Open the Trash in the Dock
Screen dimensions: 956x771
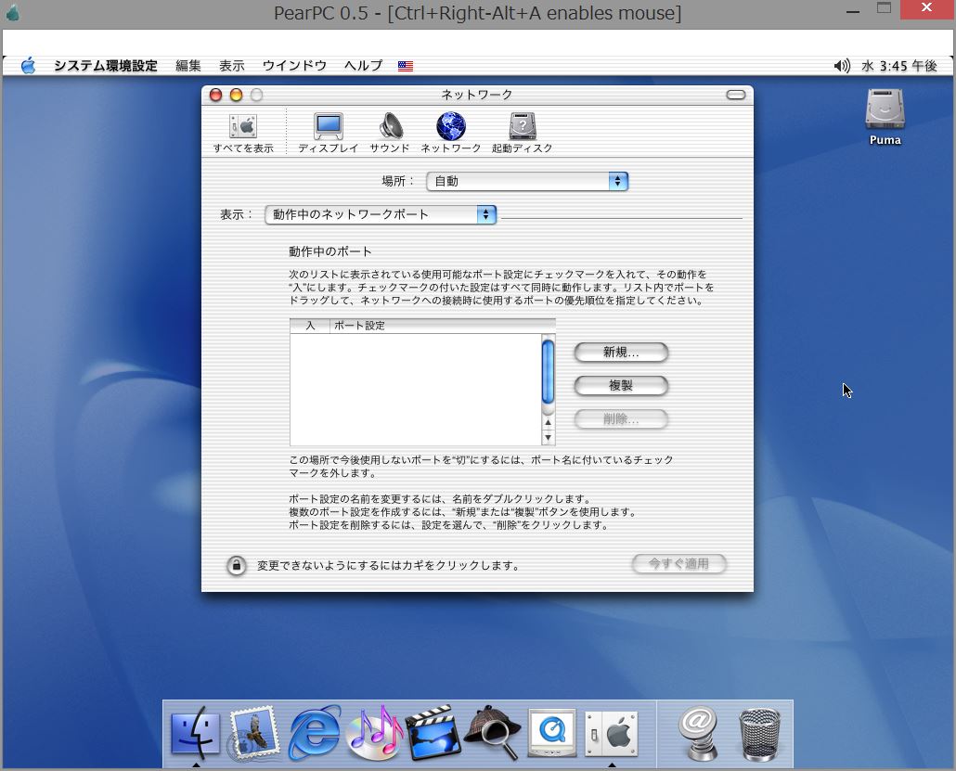click(759, 734)
